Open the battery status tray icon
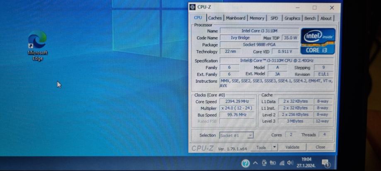381x171 pixels. (x=273, y=163)
